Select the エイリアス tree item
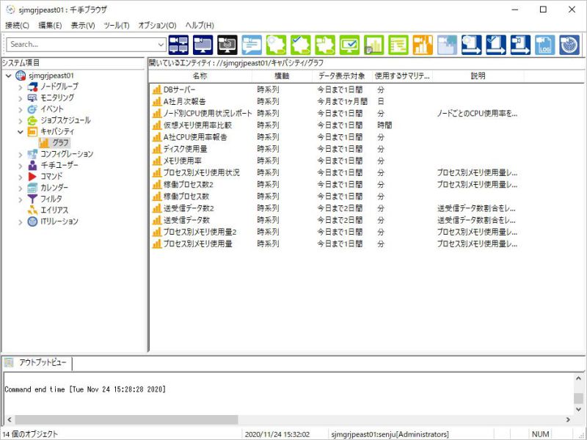 [x=54, y=210]
